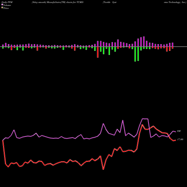Click the red-green Price legend swatch
Screen dimensions: 187x187
[x=2, y=8]
